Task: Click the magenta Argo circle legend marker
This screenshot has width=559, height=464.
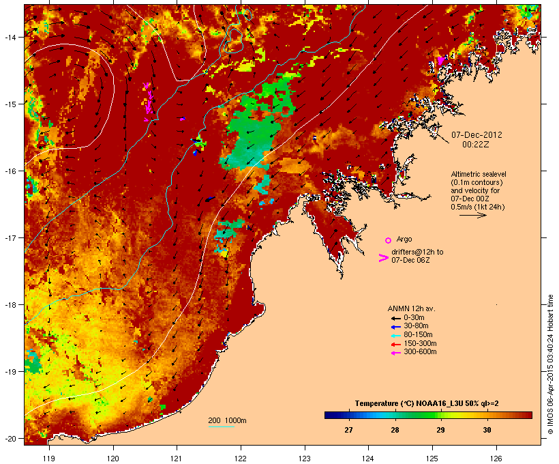Action: tap(389, 240)
